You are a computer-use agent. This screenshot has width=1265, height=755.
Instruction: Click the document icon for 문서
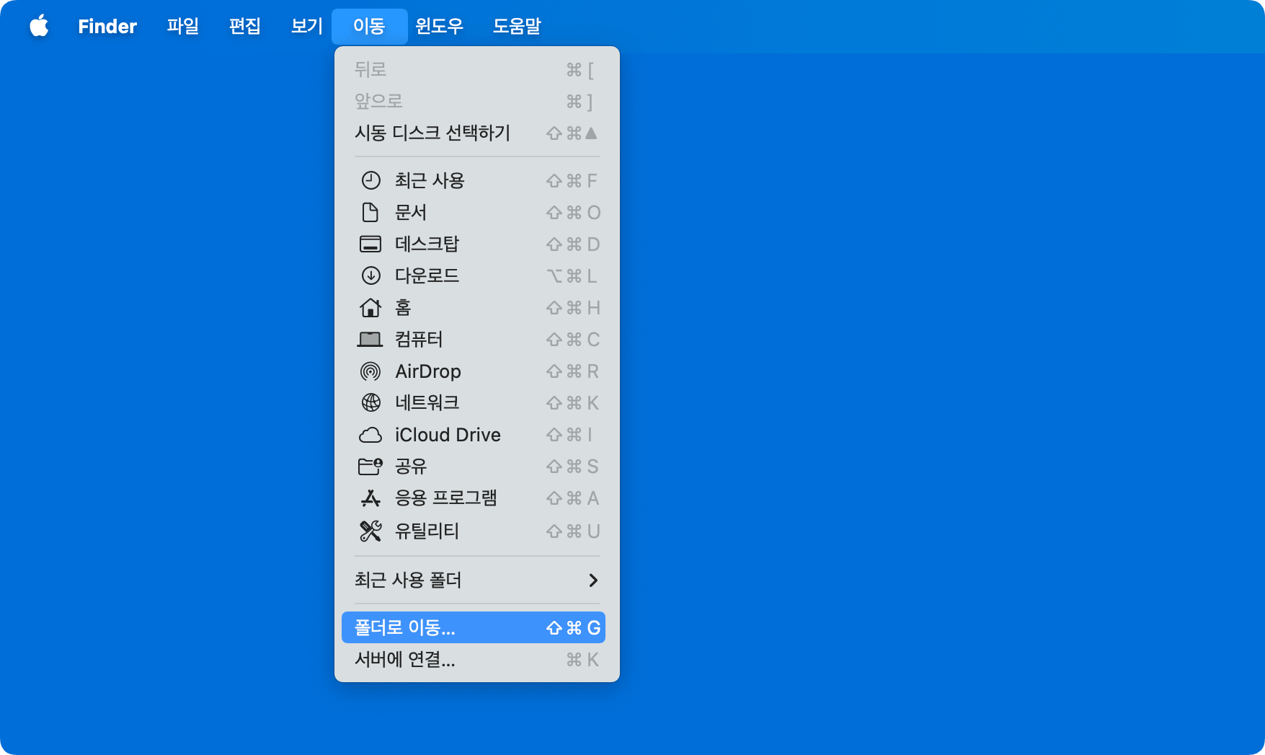370,212
